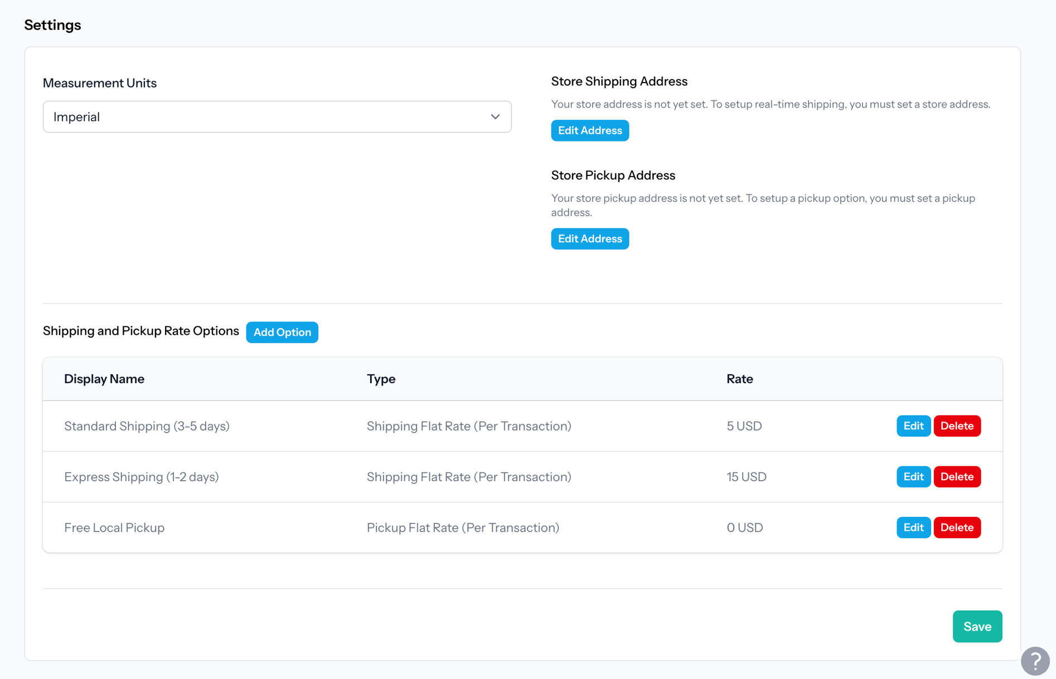
Task: Edit the Free Local Pickup rate
Action: (913, 527)
